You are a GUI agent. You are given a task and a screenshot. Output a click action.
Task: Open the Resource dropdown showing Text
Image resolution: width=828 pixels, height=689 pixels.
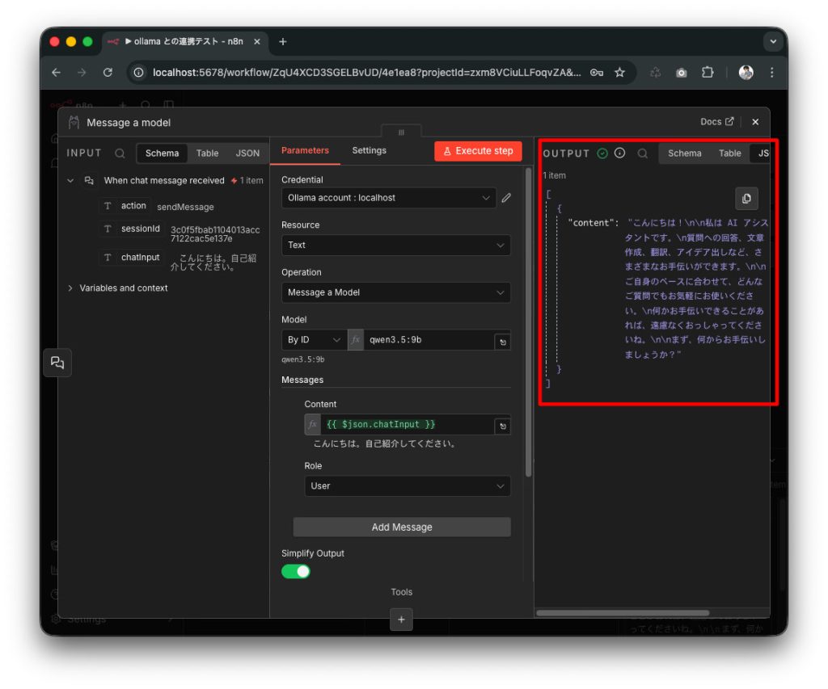pyautogui.click(x=396, y=245)
